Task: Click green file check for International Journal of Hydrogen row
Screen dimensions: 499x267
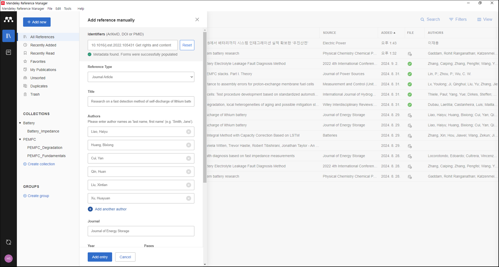Action: pyautogui.click(x=410, y=95)
